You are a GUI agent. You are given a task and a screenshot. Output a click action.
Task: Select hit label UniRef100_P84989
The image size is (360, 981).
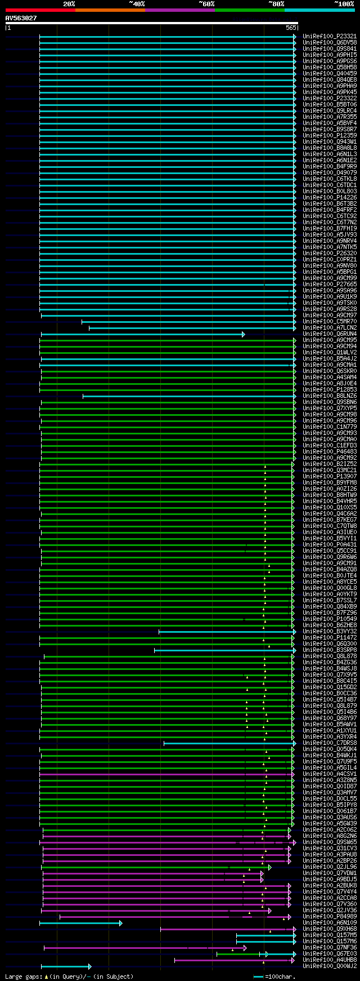click(330, 916)
